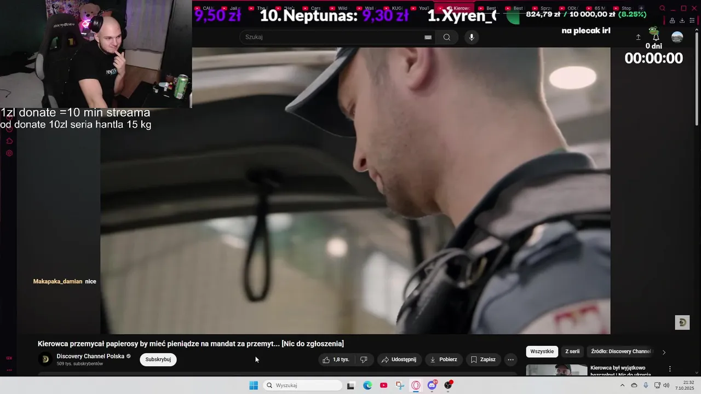Open browser downloads icon
This screenshot has width=701, height=394.
tap(682, 20)
